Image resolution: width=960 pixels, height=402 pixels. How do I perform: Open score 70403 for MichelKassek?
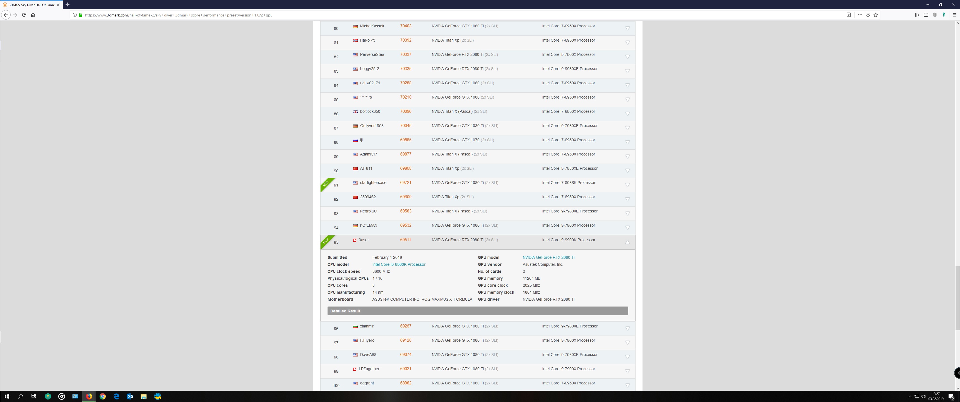pos(405,26)
